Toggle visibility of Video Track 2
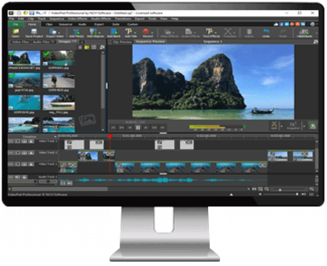327x266 pixels. [17, 153]
